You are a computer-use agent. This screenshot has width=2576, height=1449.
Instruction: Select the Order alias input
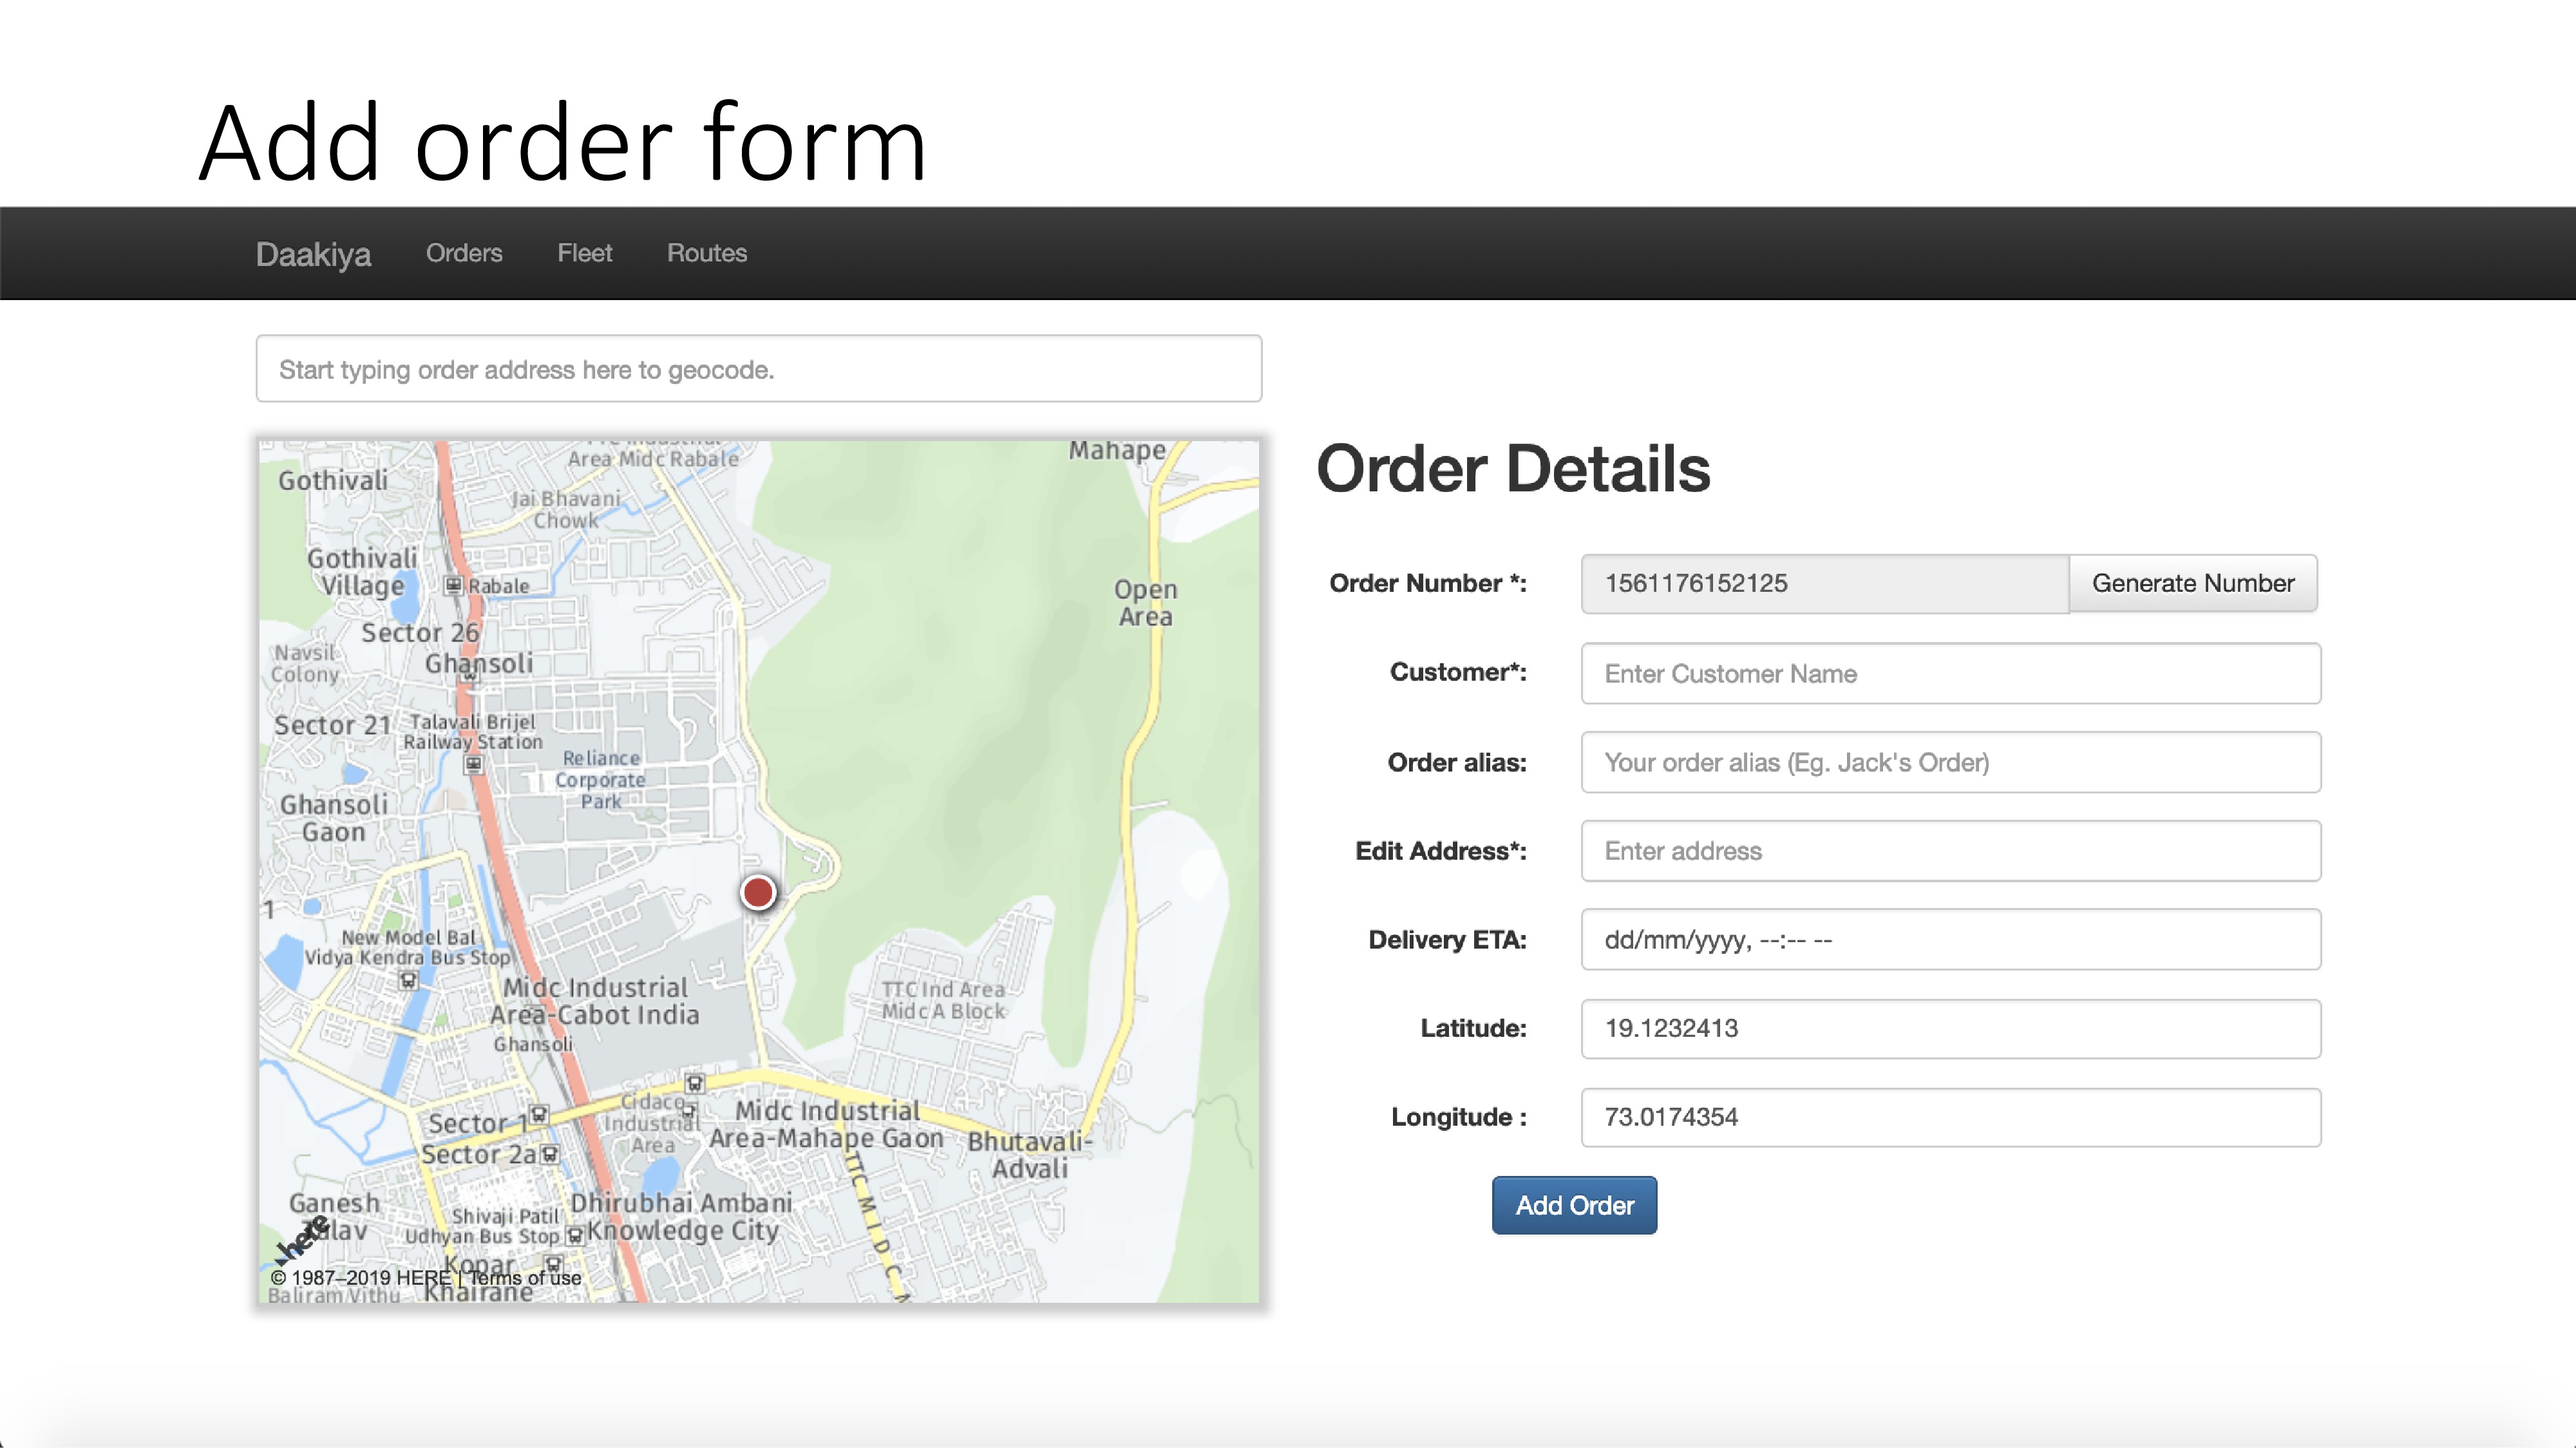coord(1950,762)
